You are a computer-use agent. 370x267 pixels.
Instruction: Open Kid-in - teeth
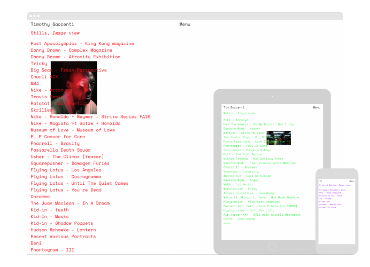[x=50, y=210]
